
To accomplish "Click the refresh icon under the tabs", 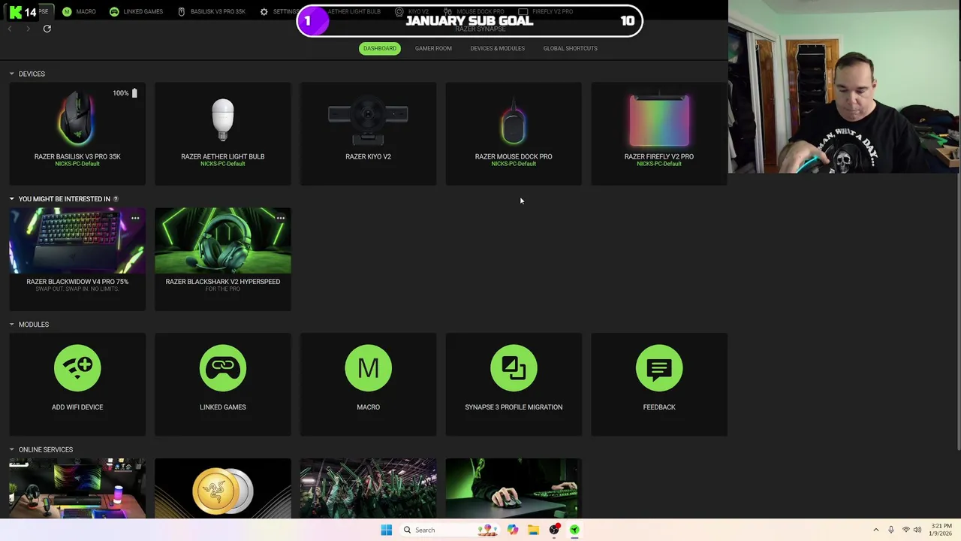I will [47, 29].
